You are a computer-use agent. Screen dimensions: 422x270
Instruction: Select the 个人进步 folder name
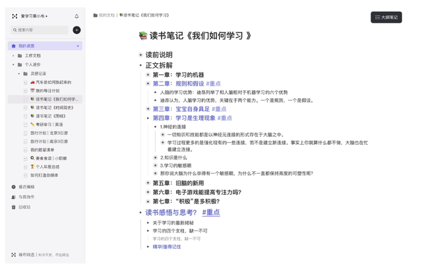(x=32, y=65)
